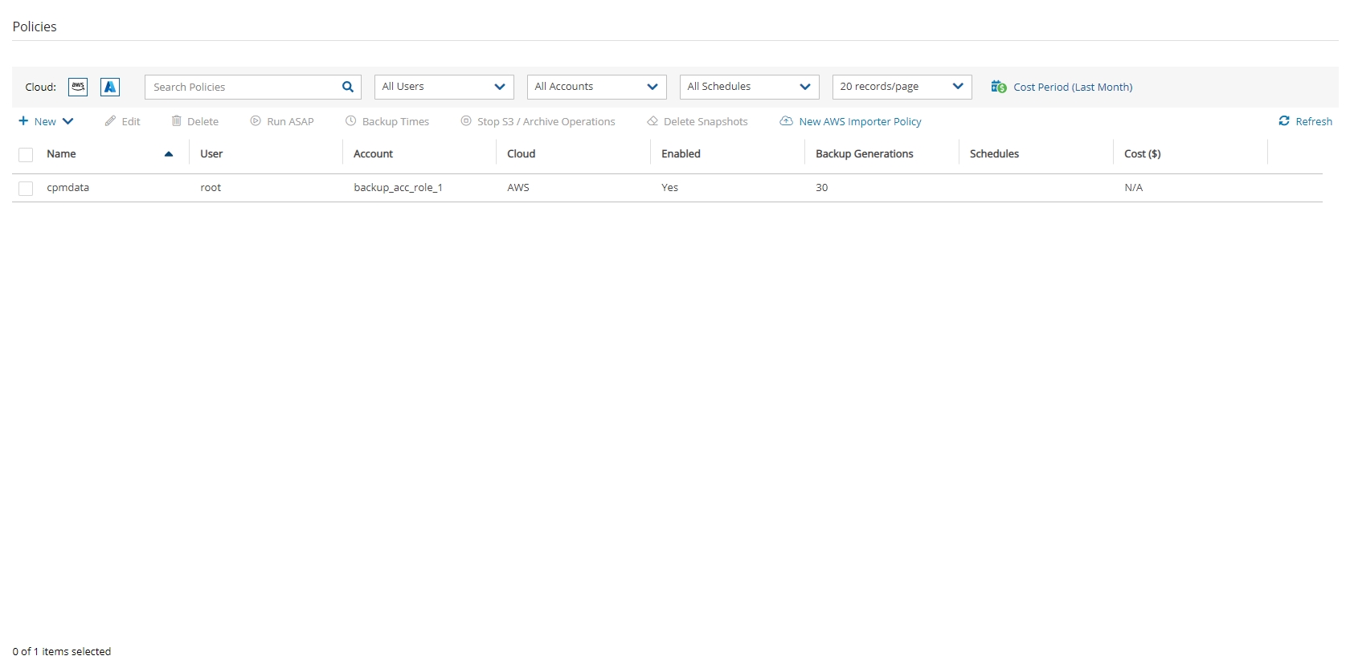The width and height of the screenshot is (1350, 660).
Task: Select the AWS cloud filter icon
Action: click(78, 87)
